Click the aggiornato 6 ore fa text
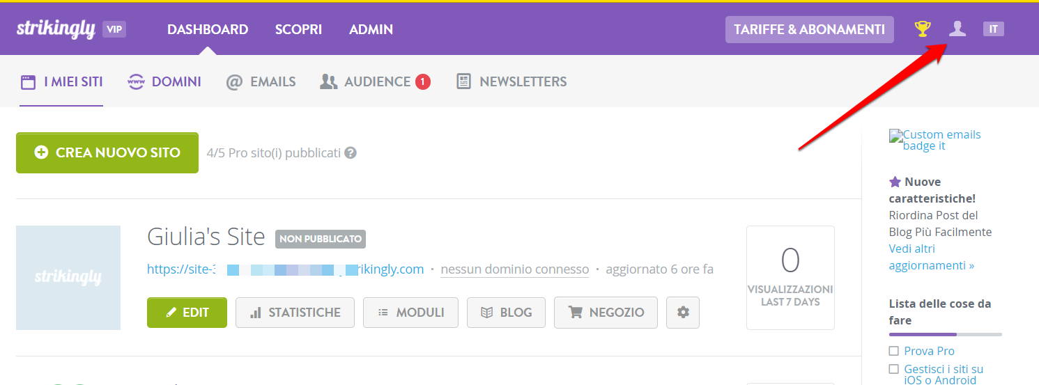1039x385 pixels. point(660,269)
